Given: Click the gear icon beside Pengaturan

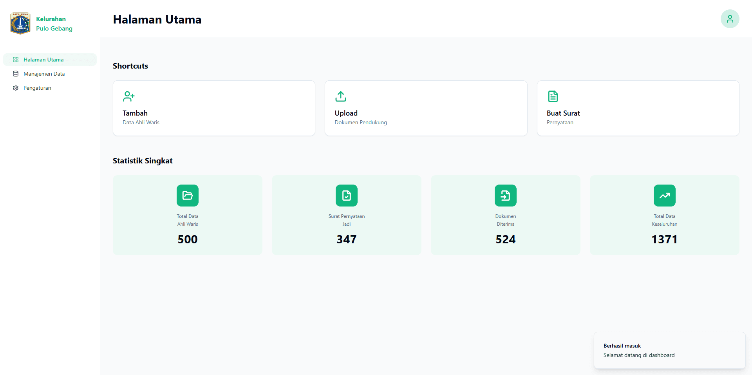Looking at the screenshot, I should (16, 88).
